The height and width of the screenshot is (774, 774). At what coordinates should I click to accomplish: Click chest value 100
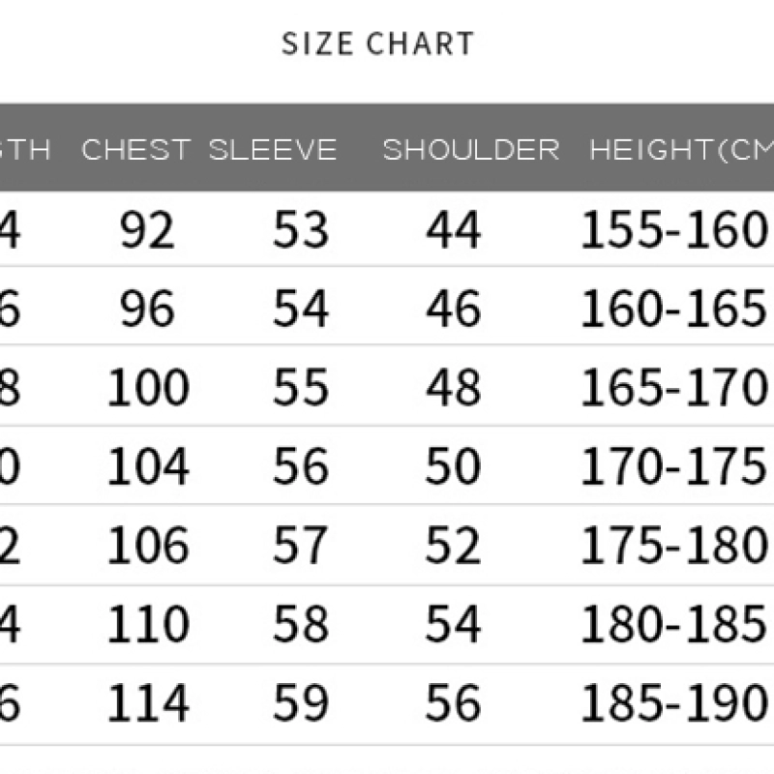point(148,388)
